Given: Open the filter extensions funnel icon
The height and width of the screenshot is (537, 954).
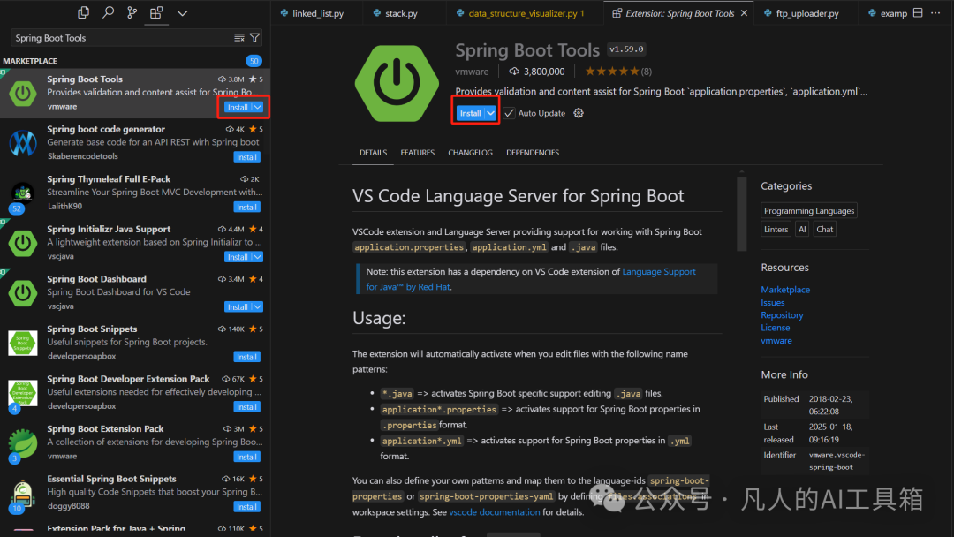Looking at the screenshot, I should 255,38.
